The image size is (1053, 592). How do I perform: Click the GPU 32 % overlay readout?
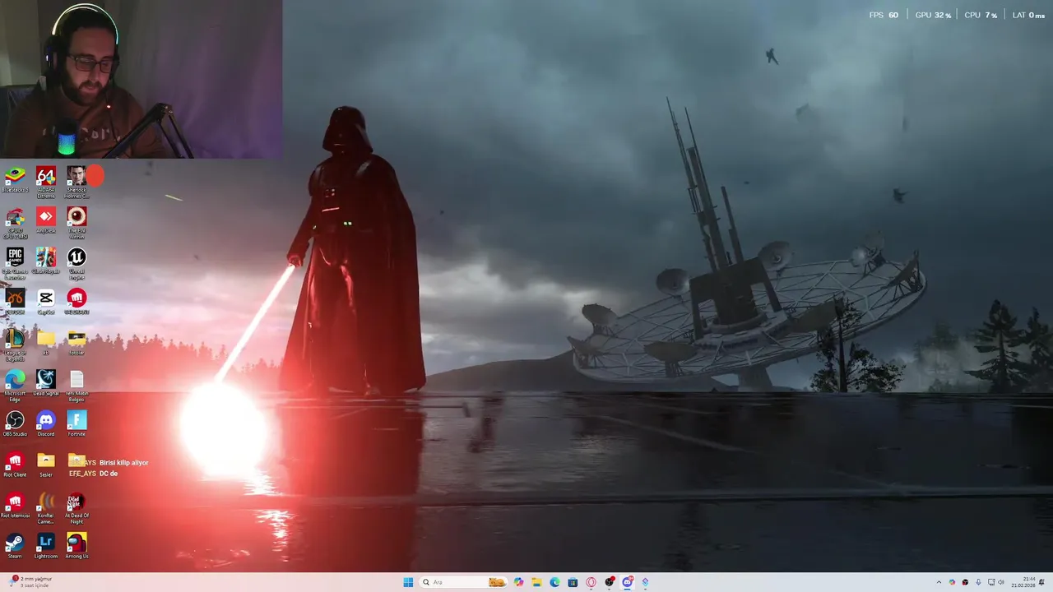click(933, 15)
